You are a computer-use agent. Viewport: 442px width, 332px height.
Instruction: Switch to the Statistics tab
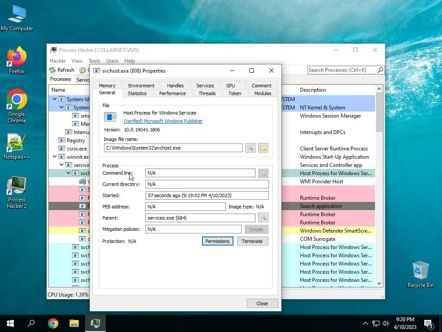[137, 93]
